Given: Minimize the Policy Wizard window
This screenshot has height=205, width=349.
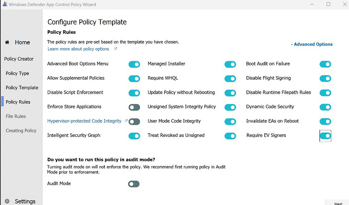Looking at the screenshot, I should [312, 4].
